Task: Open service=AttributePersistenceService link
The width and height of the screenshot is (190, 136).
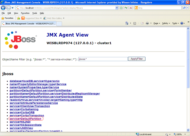Action: (34, 103)
